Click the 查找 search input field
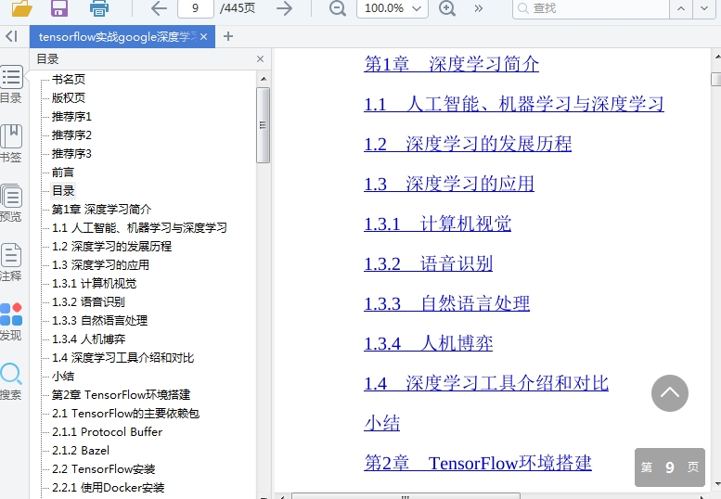The width and height of the screenshot is (721, 499). click(591, 8)
